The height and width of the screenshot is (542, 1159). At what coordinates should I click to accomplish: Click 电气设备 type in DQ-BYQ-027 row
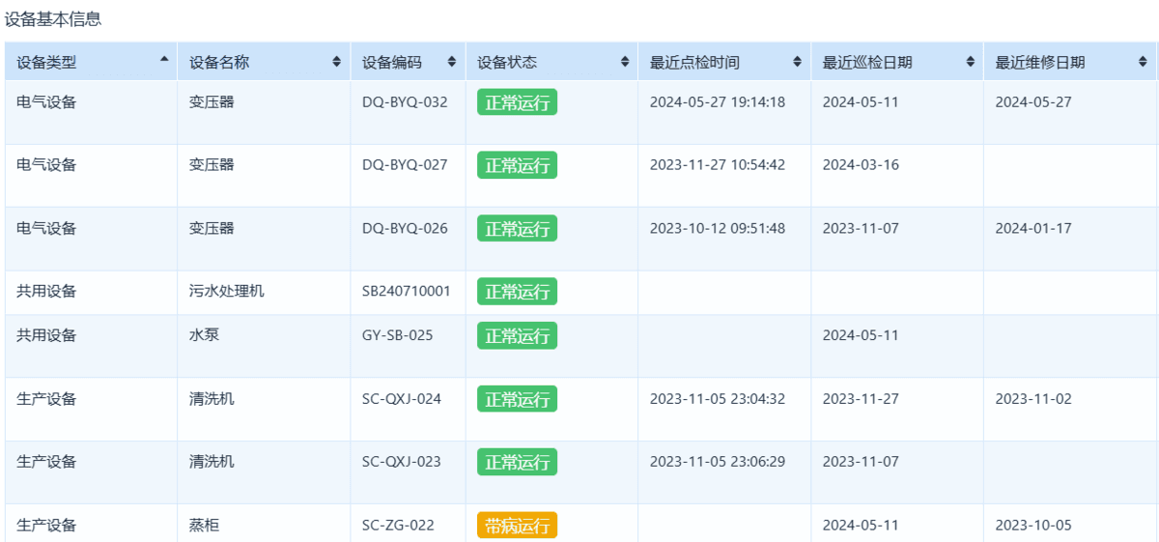point(46,164)
